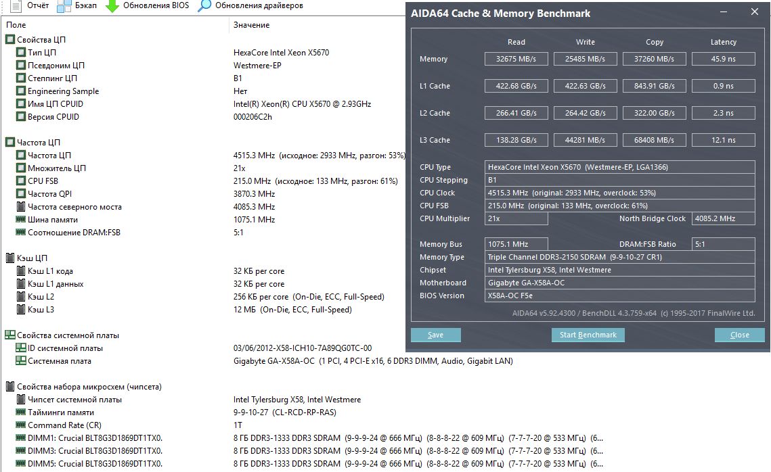Click the icon beside Кэш L3
The height and width of the screenshot is (472, 771).
click(x=21, y=310)
